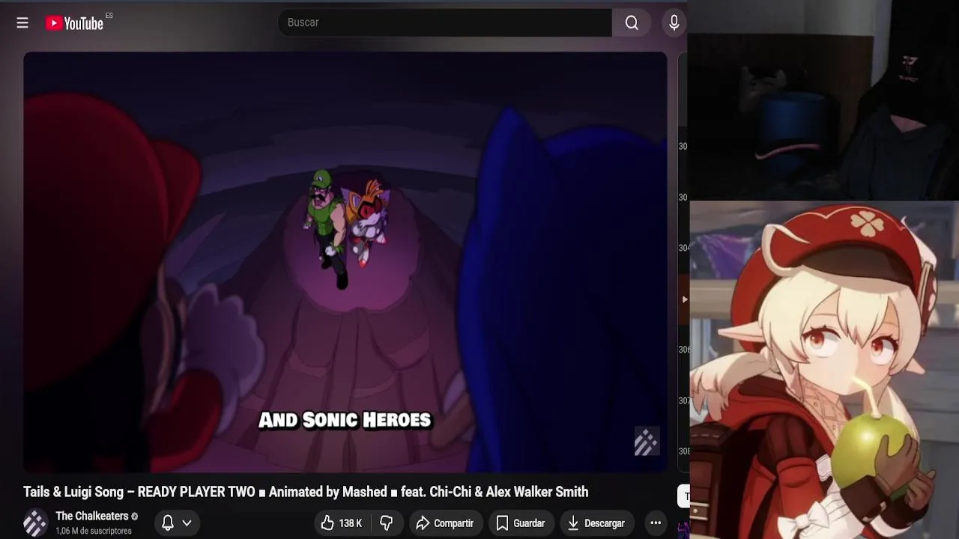
Task: Click the magnifying glass search button
Action: (632, 22)
